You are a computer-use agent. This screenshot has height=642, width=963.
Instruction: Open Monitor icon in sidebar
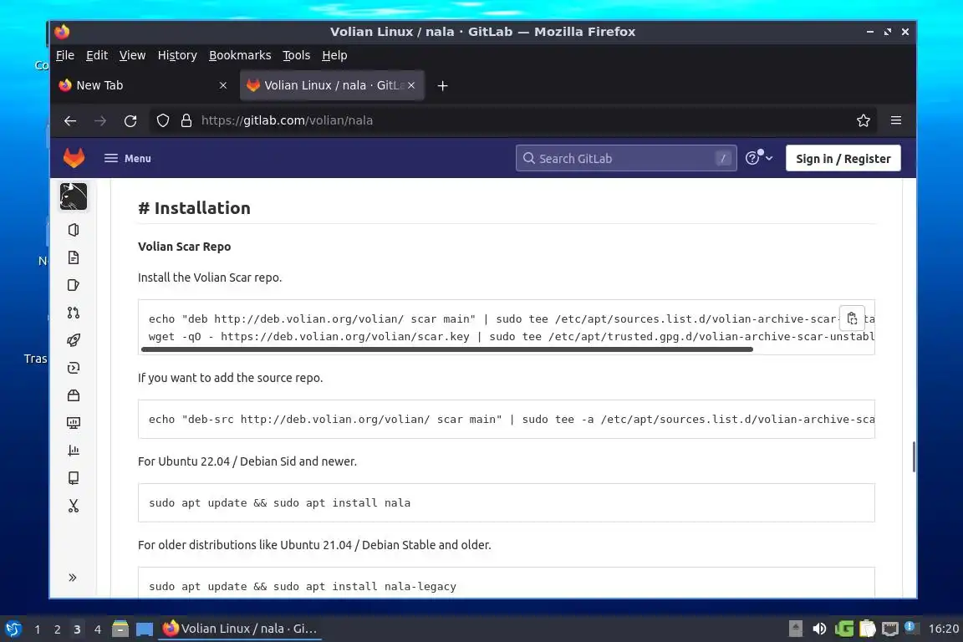[x=73, y=423]
